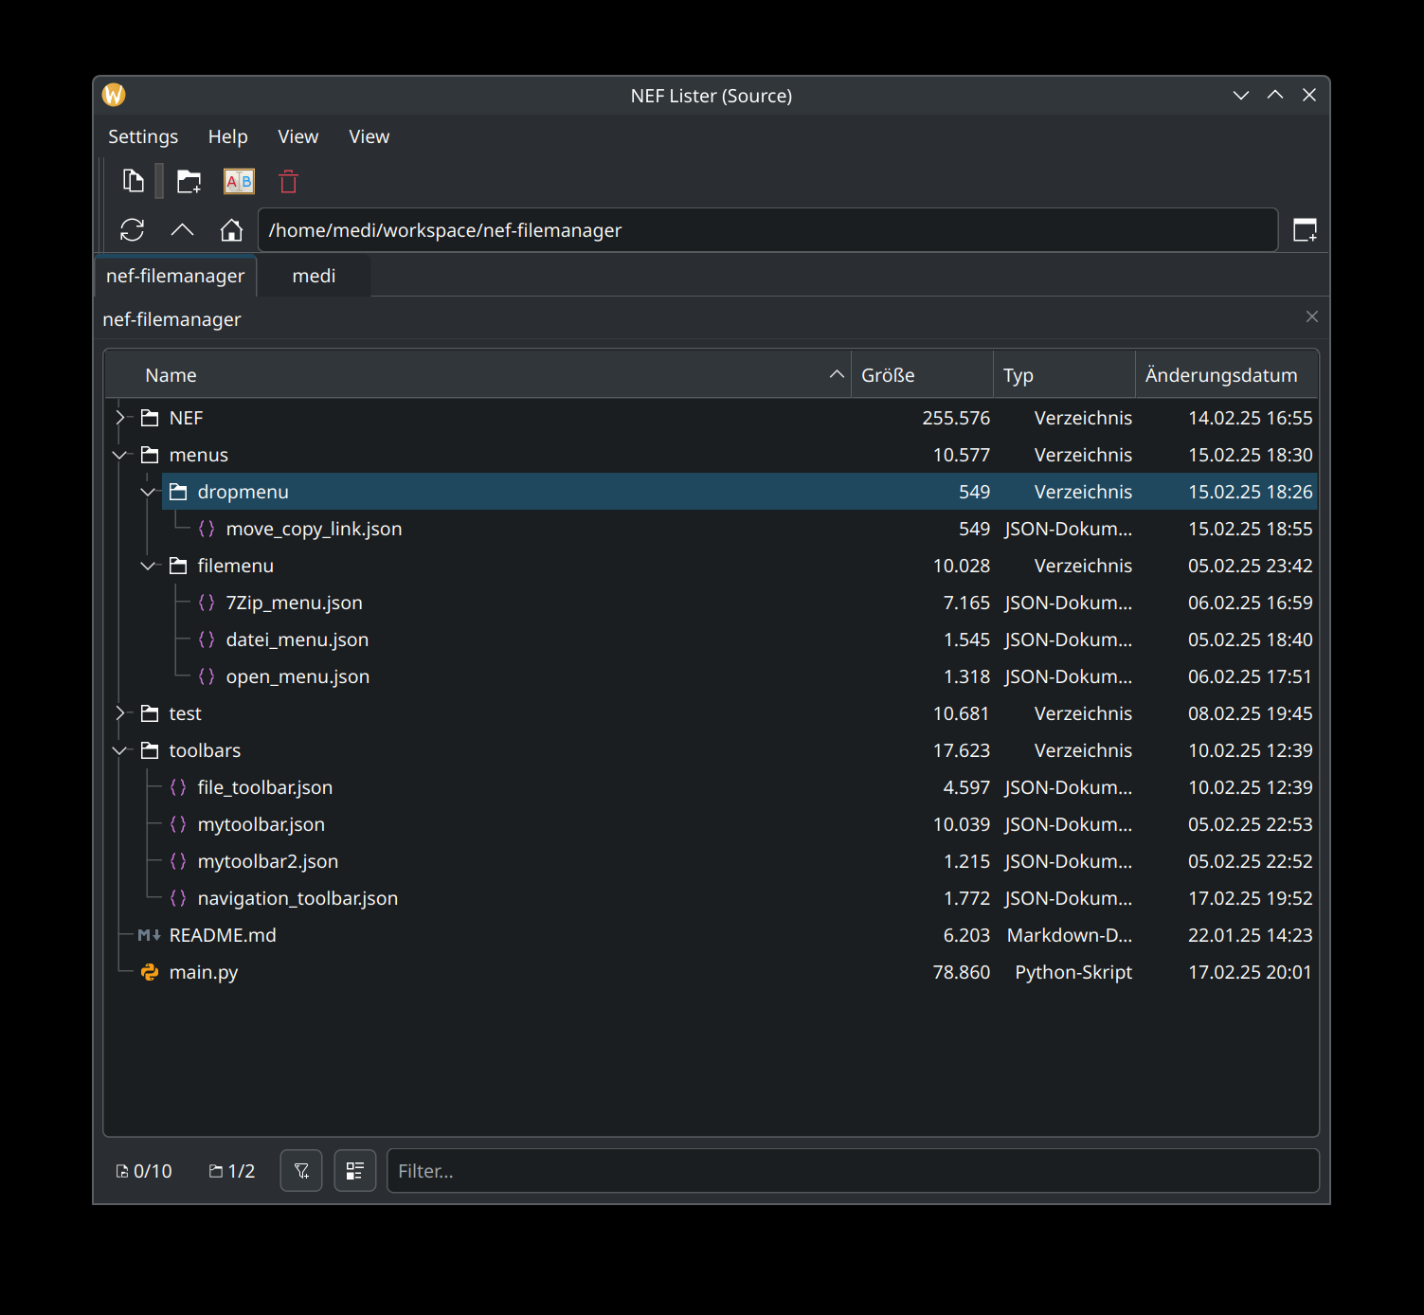Create a new folder via toolbar icon
Viewport: 1424px width, 1315px height.
(189, 181)
